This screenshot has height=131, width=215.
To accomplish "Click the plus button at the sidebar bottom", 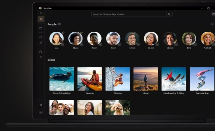I will point(41,112).
